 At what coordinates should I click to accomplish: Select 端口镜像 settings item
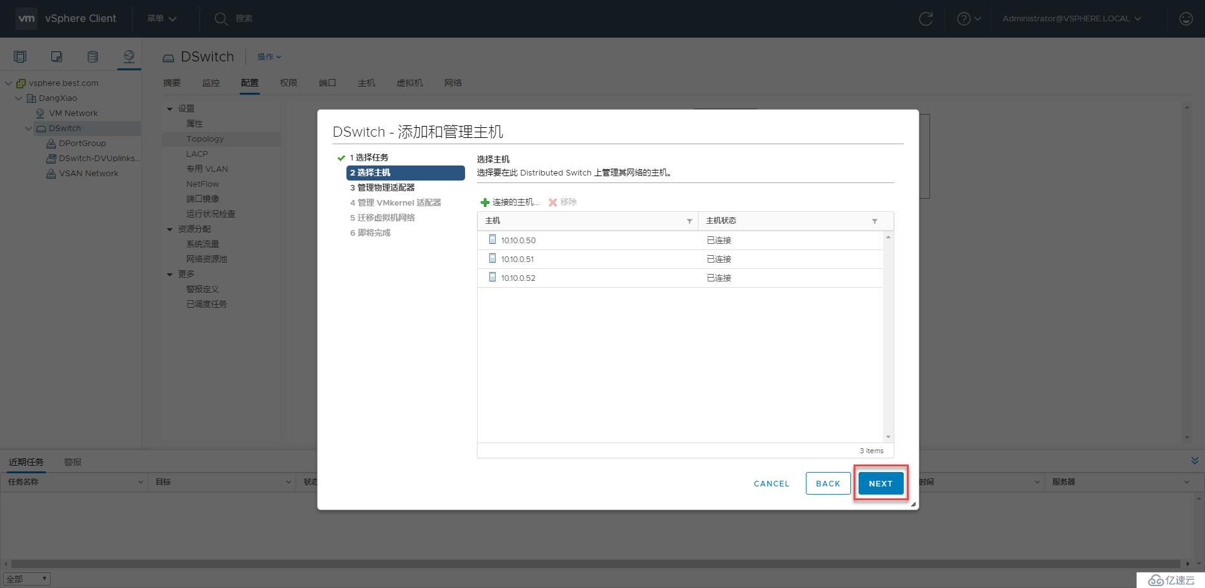point(203,199)
